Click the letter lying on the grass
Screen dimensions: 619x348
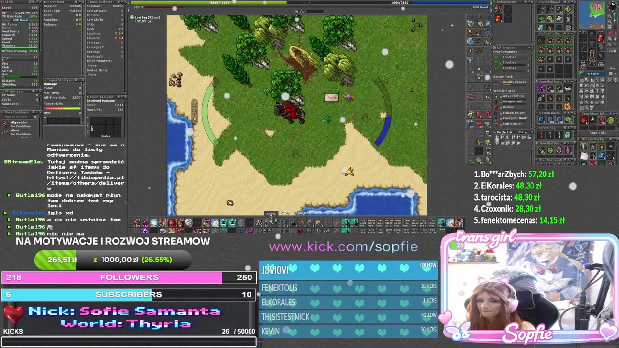(331, 98)
